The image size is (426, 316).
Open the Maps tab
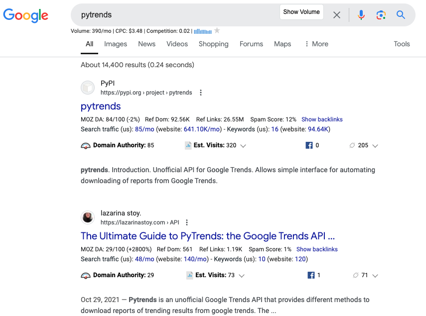(x=283, y=44)
